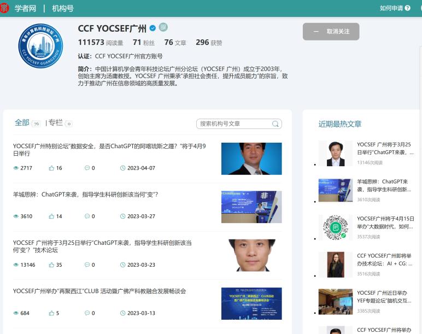Screen dimensions: 422x334
Task: Click the comment icon of the 2023-04-07 article
Action: [x=87, y=168]
